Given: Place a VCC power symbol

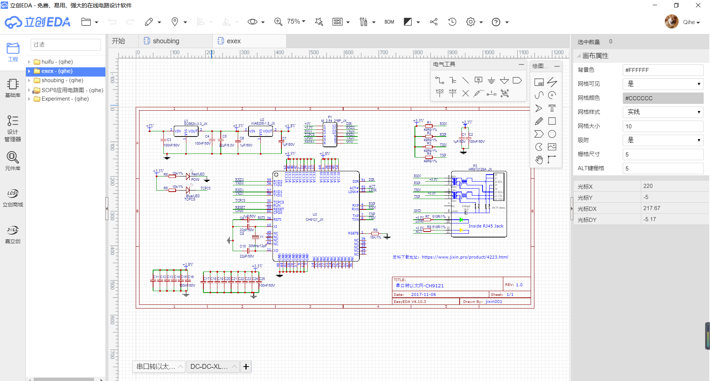Looking at the screenshot, I should tap(439, 93).
